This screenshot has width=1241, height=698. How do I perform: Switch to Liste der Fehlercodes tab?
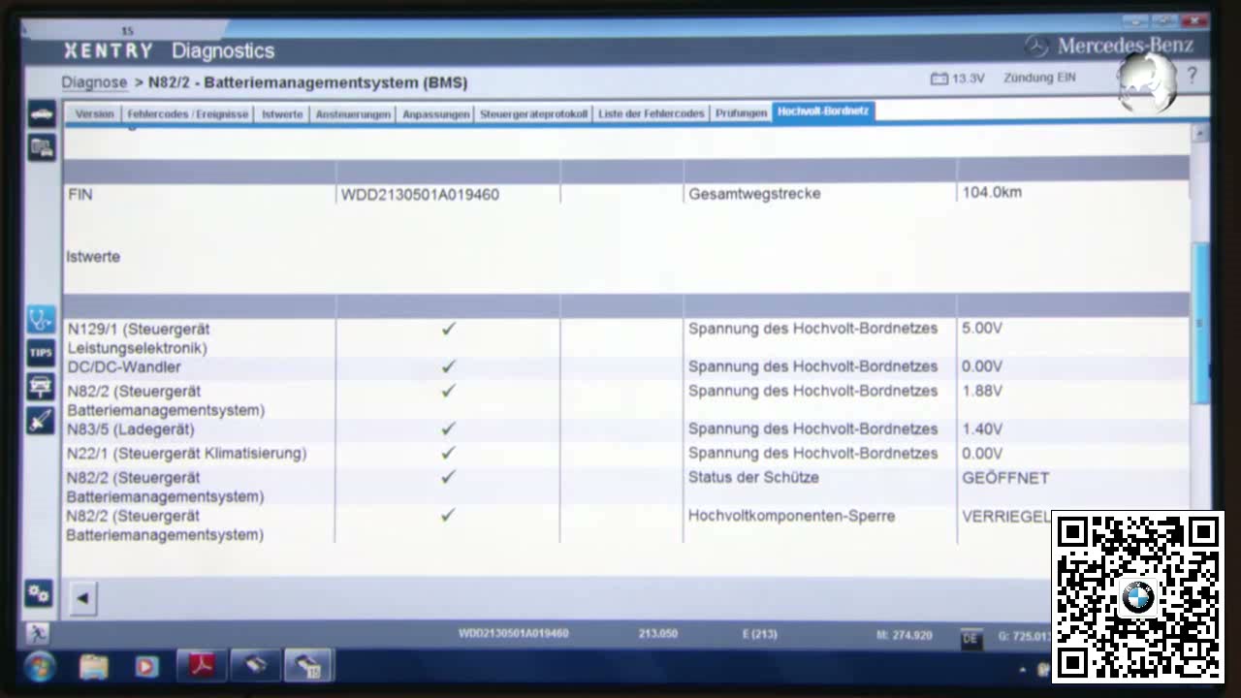(x=652, y=113)
